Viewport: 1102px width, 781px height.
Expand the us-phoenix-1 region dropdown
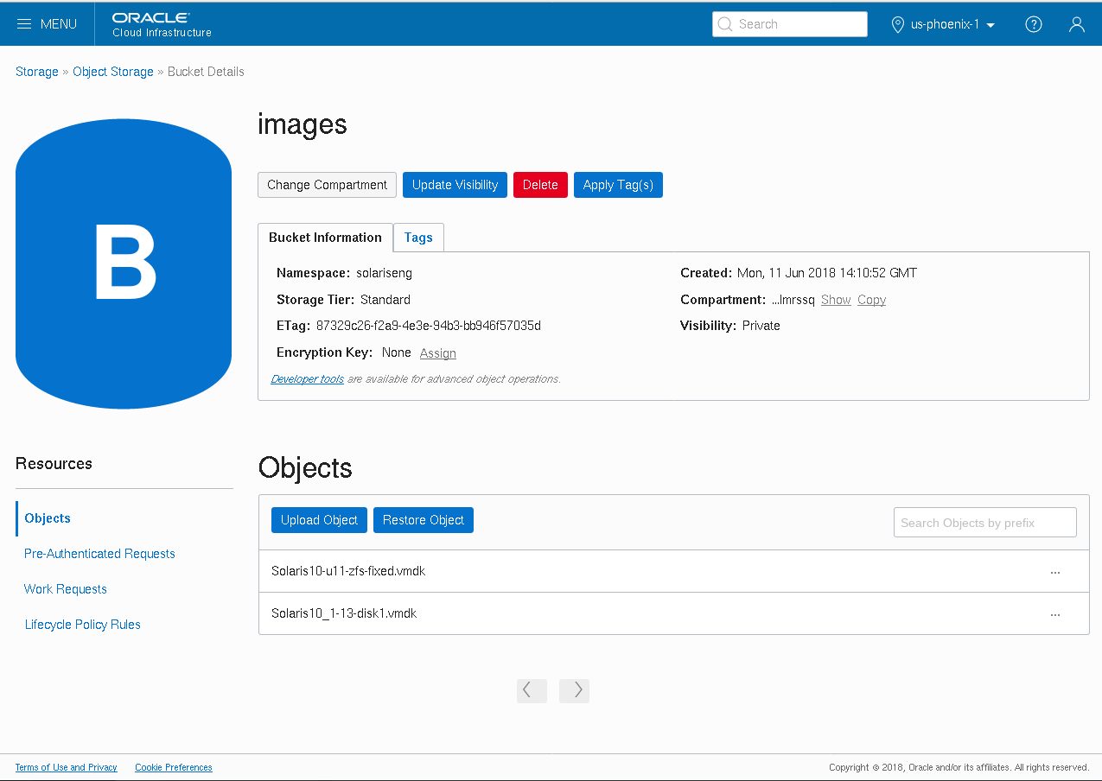(x=953, y=24)
